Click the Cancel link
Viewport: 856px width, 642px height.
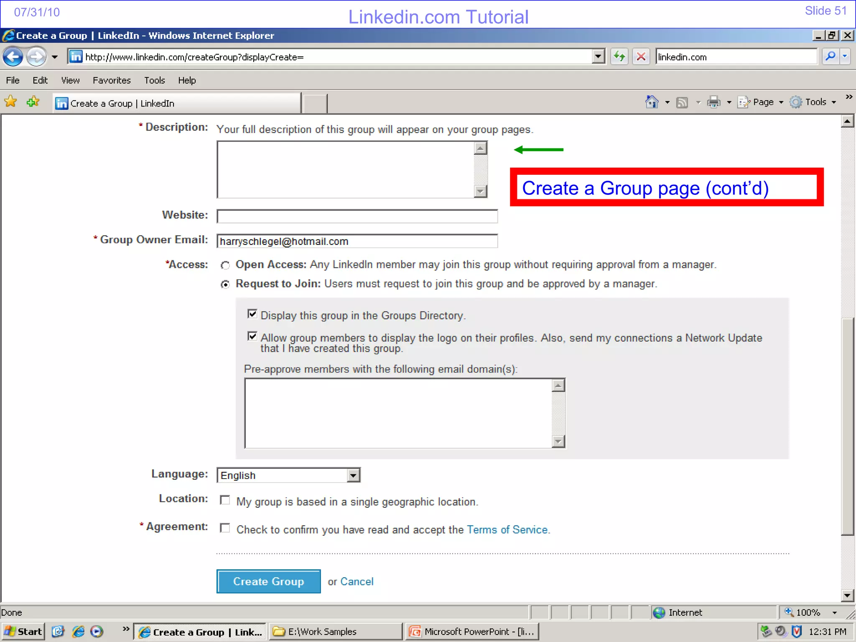point(357,581)
